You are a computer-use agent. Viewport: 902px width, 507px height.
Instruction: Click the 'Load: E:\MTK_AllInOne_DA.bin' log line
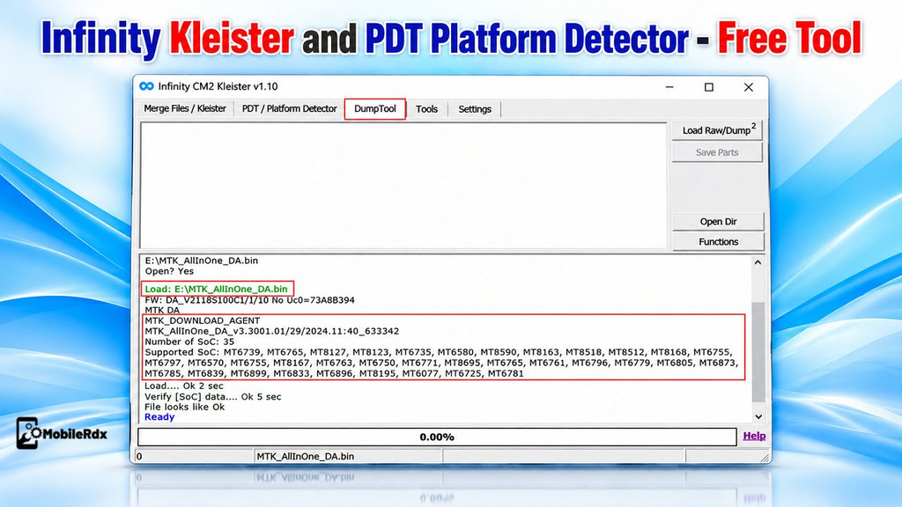click(217, 289)
